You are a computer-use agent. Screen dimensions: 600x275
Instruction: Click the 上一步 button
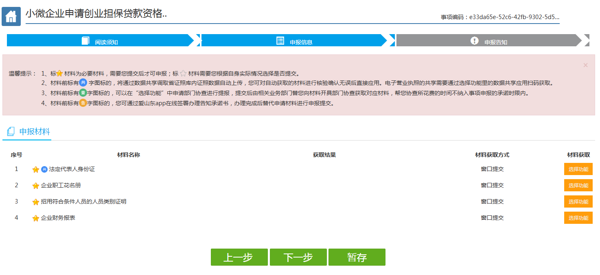coord(239,257)
